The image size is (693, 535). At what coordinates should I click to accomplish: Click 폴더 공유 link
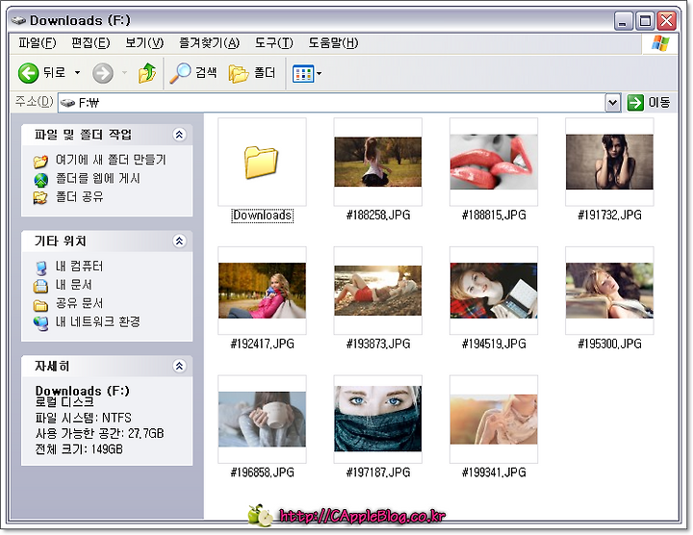[x=79, y=196]
